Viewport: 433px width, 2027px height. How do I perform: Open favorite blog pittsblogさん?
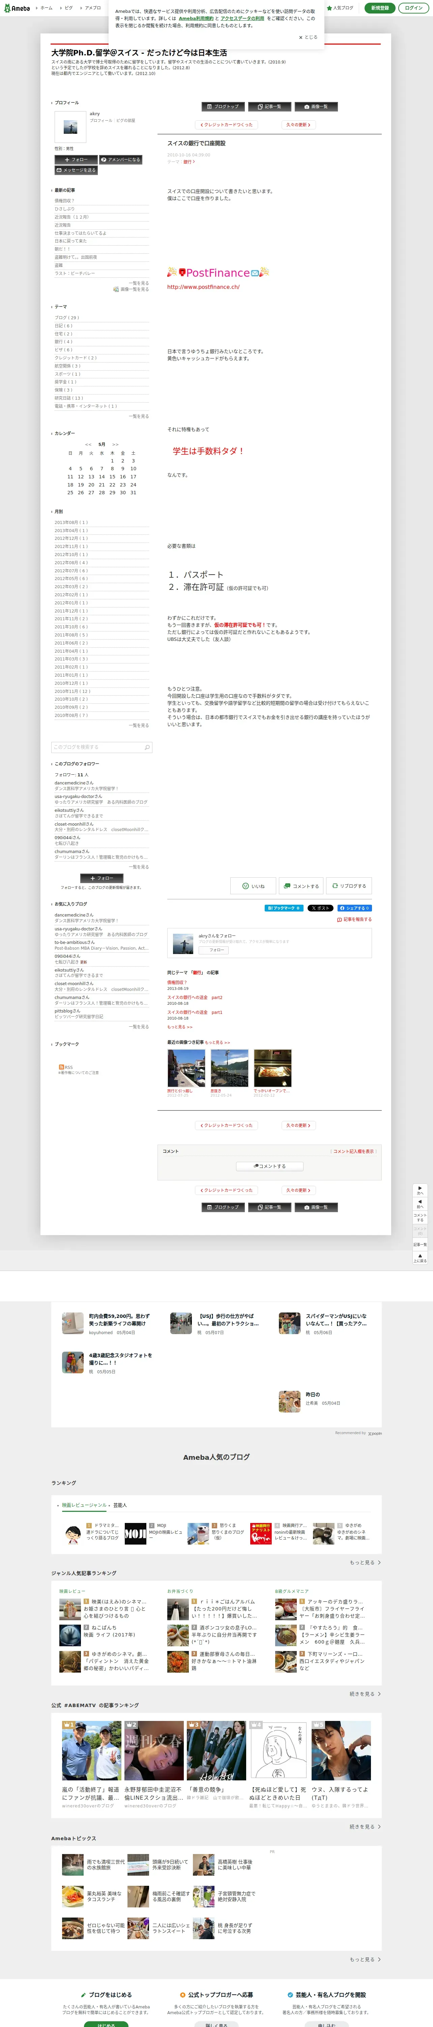(x=67, y=1011)
